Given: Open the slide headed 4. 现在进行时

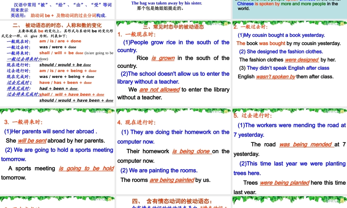Looking at the screenshot, I should coord(173,151).
